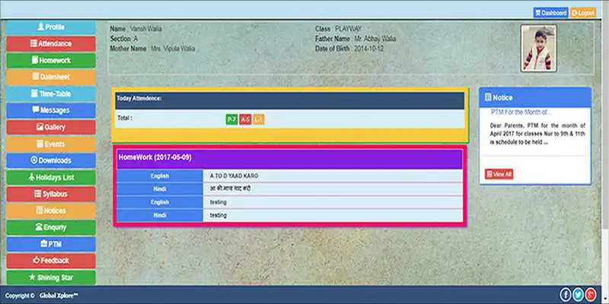Open the PTM notice title link

point(521,112)
